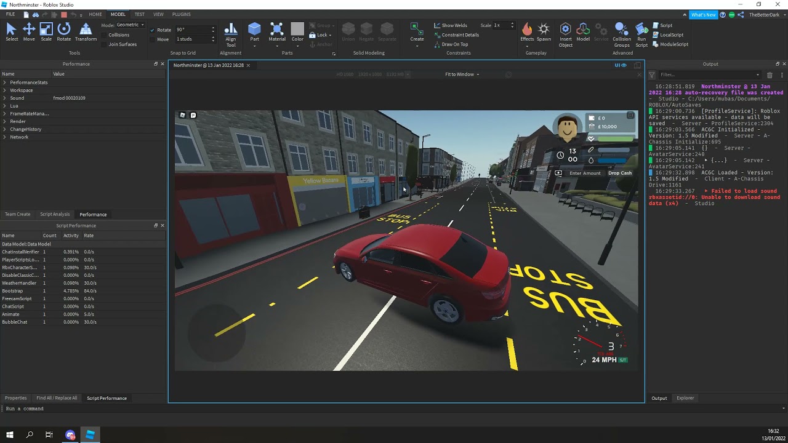Insert a LocalScript
788x443 pixels.
(668, 35)
